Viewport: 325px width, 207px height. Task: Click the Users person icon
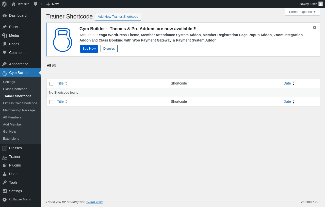pos(5,174)
